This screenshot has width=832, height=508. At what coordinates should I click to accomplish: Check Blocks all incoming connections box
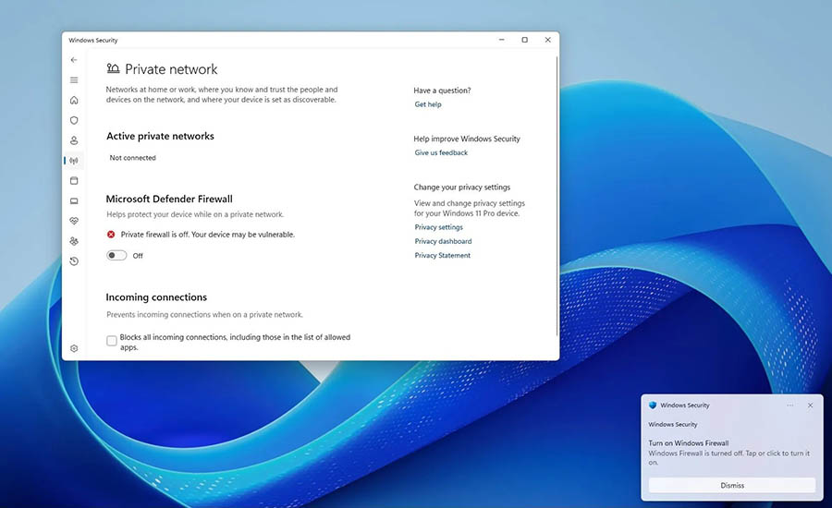click(112, 341)
